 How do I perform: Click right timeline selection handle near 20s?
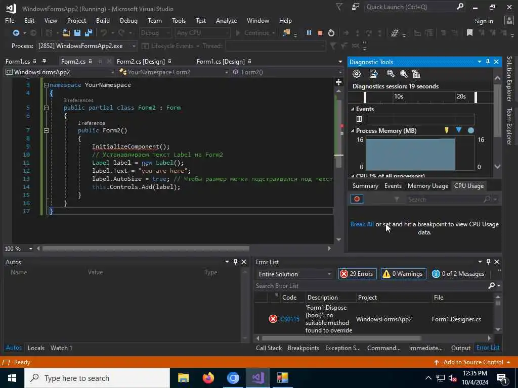pyautogui.click(x=476, y=98)
